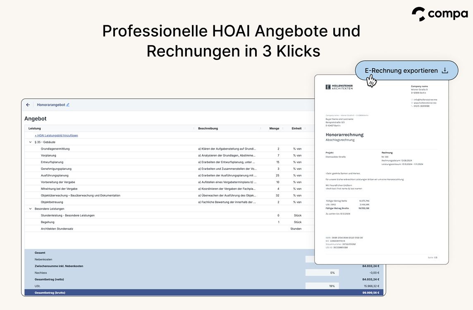
Task: Click the Objektbetreuung service row
Action: [52, 202]
